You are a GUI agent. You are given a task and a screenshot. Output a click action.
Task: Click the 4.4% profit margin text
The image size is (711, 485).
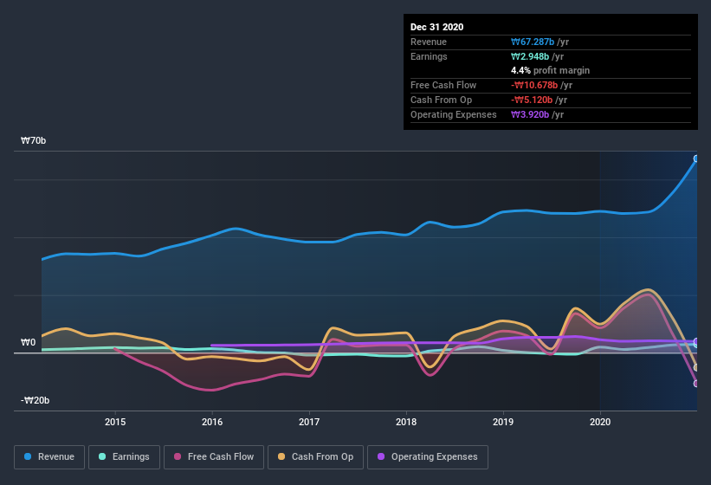coord(550,71)
